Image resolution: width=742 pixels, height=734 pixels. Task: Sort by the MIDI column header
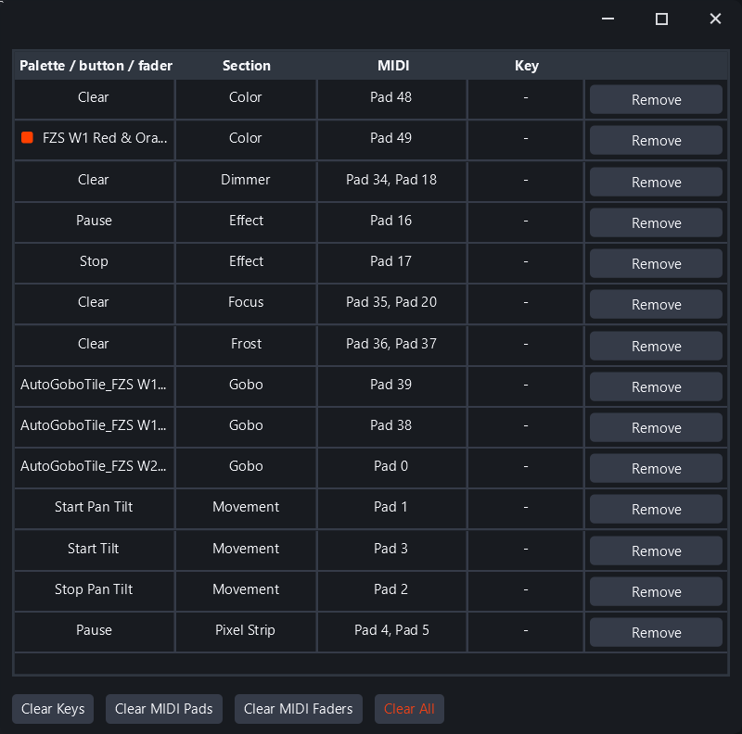click(392, 65)
